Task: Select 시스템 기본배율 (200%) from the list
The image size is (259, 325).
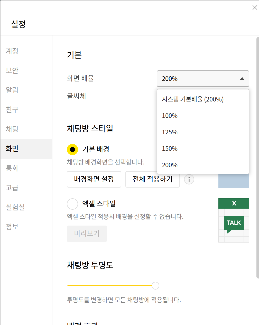Action: pyautogui.click(x=193, y=99)
